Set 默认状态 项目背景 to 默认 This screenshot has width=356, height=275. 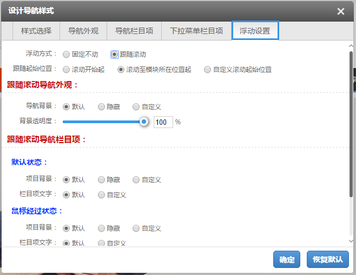point(66,180)
